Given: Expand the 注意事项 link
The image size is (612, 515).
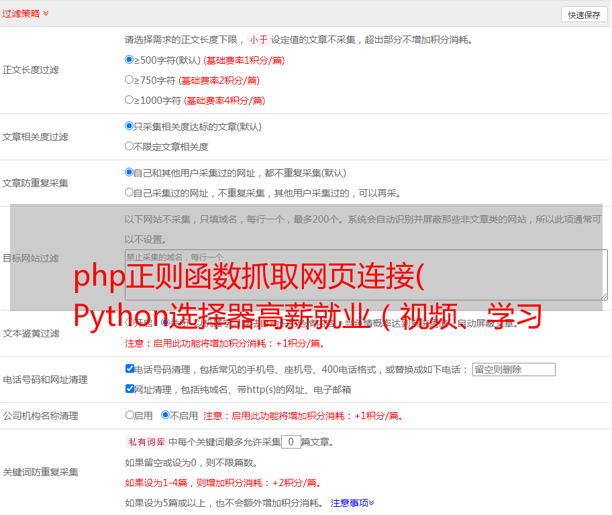Looking at the screenshot, I should [352, 503].
